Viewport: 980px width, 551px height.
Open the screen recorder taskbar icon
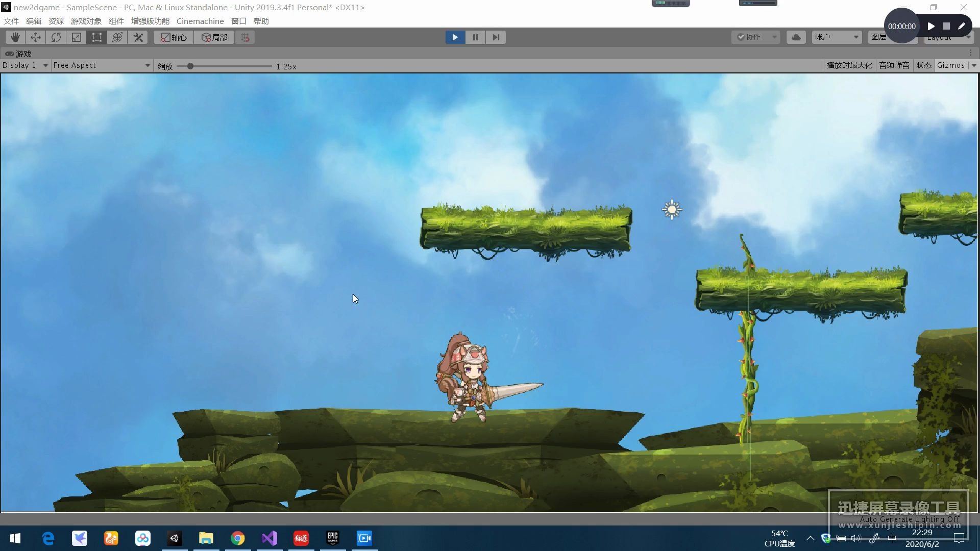point(364,538)
